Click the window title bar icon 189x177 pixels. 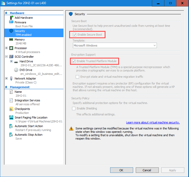coord(3,3)
